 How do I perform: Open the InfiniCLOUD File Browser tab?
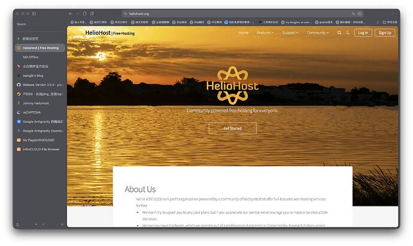(x=40, y=150)
